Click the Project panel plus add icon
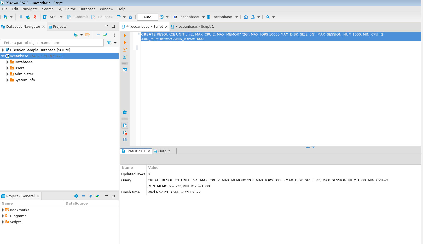Screen dimensions: 423x244 point(91,196)
